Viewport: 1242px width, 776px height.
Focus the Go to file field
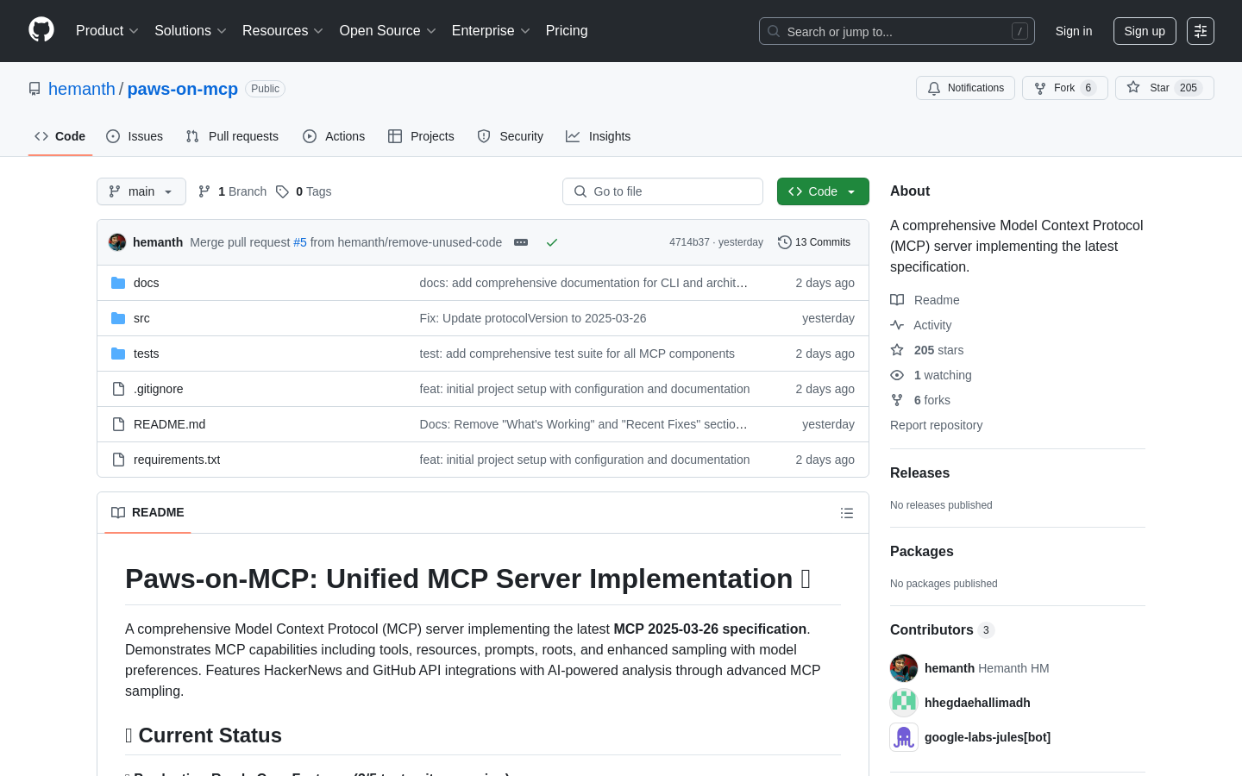662,191
